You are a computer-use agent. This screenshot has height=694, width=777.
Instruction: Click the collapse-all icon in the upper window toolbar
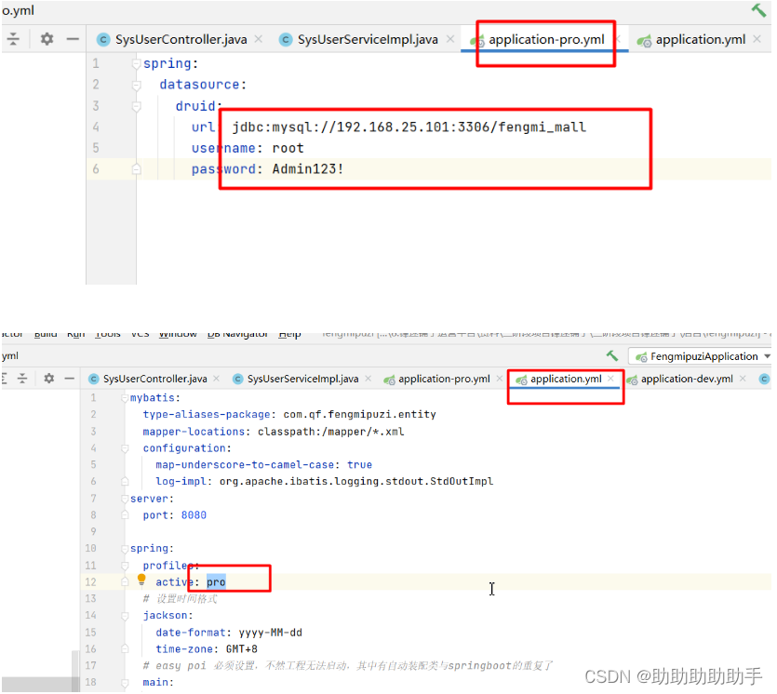[13, 39]
